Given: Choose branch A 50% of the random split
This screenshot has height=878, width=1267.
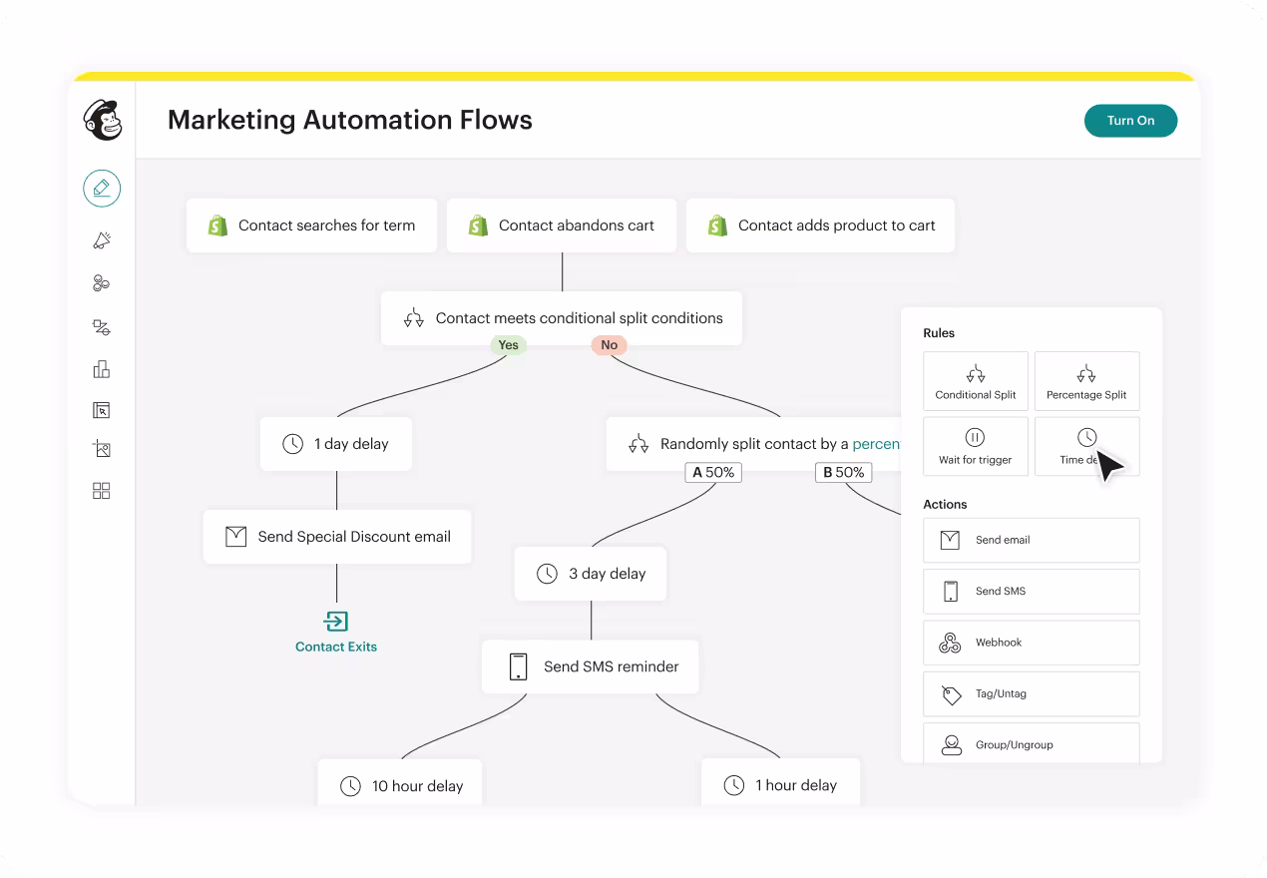Looking at the screenshot, I should 713,472.
